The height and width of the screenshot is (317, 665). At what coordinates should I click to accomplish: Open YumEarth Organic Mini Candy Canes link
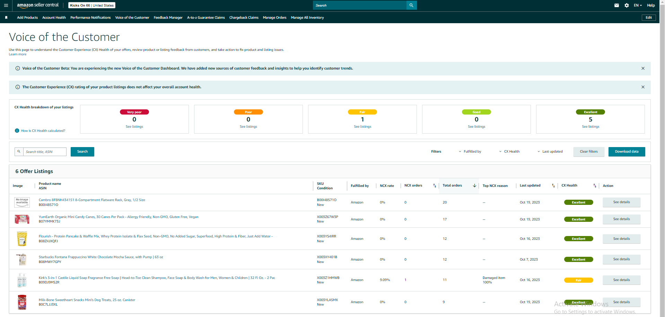tap(119, 217)
